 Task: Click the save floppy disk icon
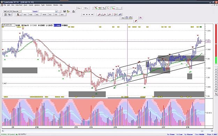click(65, 11)
